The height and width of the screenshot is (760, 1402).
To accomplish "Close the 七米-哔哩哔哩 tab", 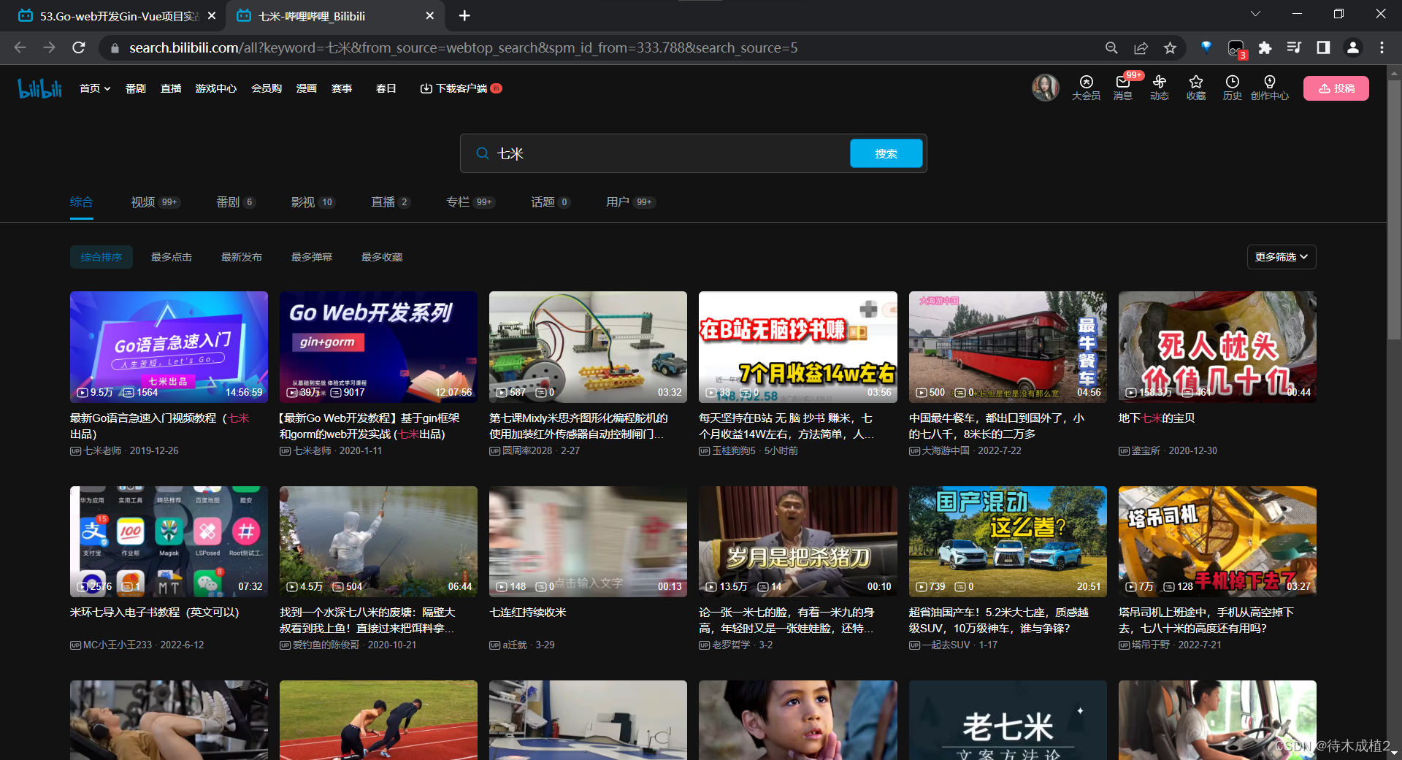I will [429, 15].
